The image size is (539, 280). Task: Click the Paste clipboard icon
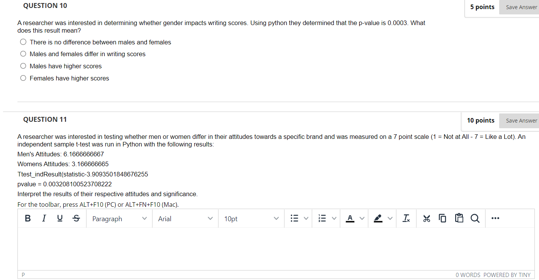click(459, 218)
